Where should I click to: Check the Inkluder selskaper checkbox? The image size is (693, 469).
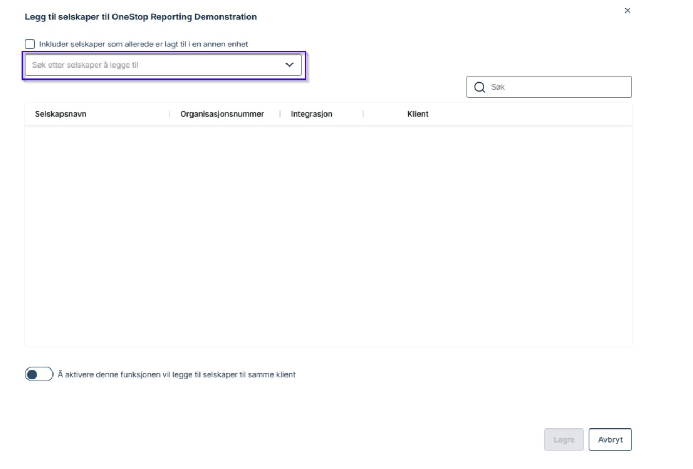30,44
